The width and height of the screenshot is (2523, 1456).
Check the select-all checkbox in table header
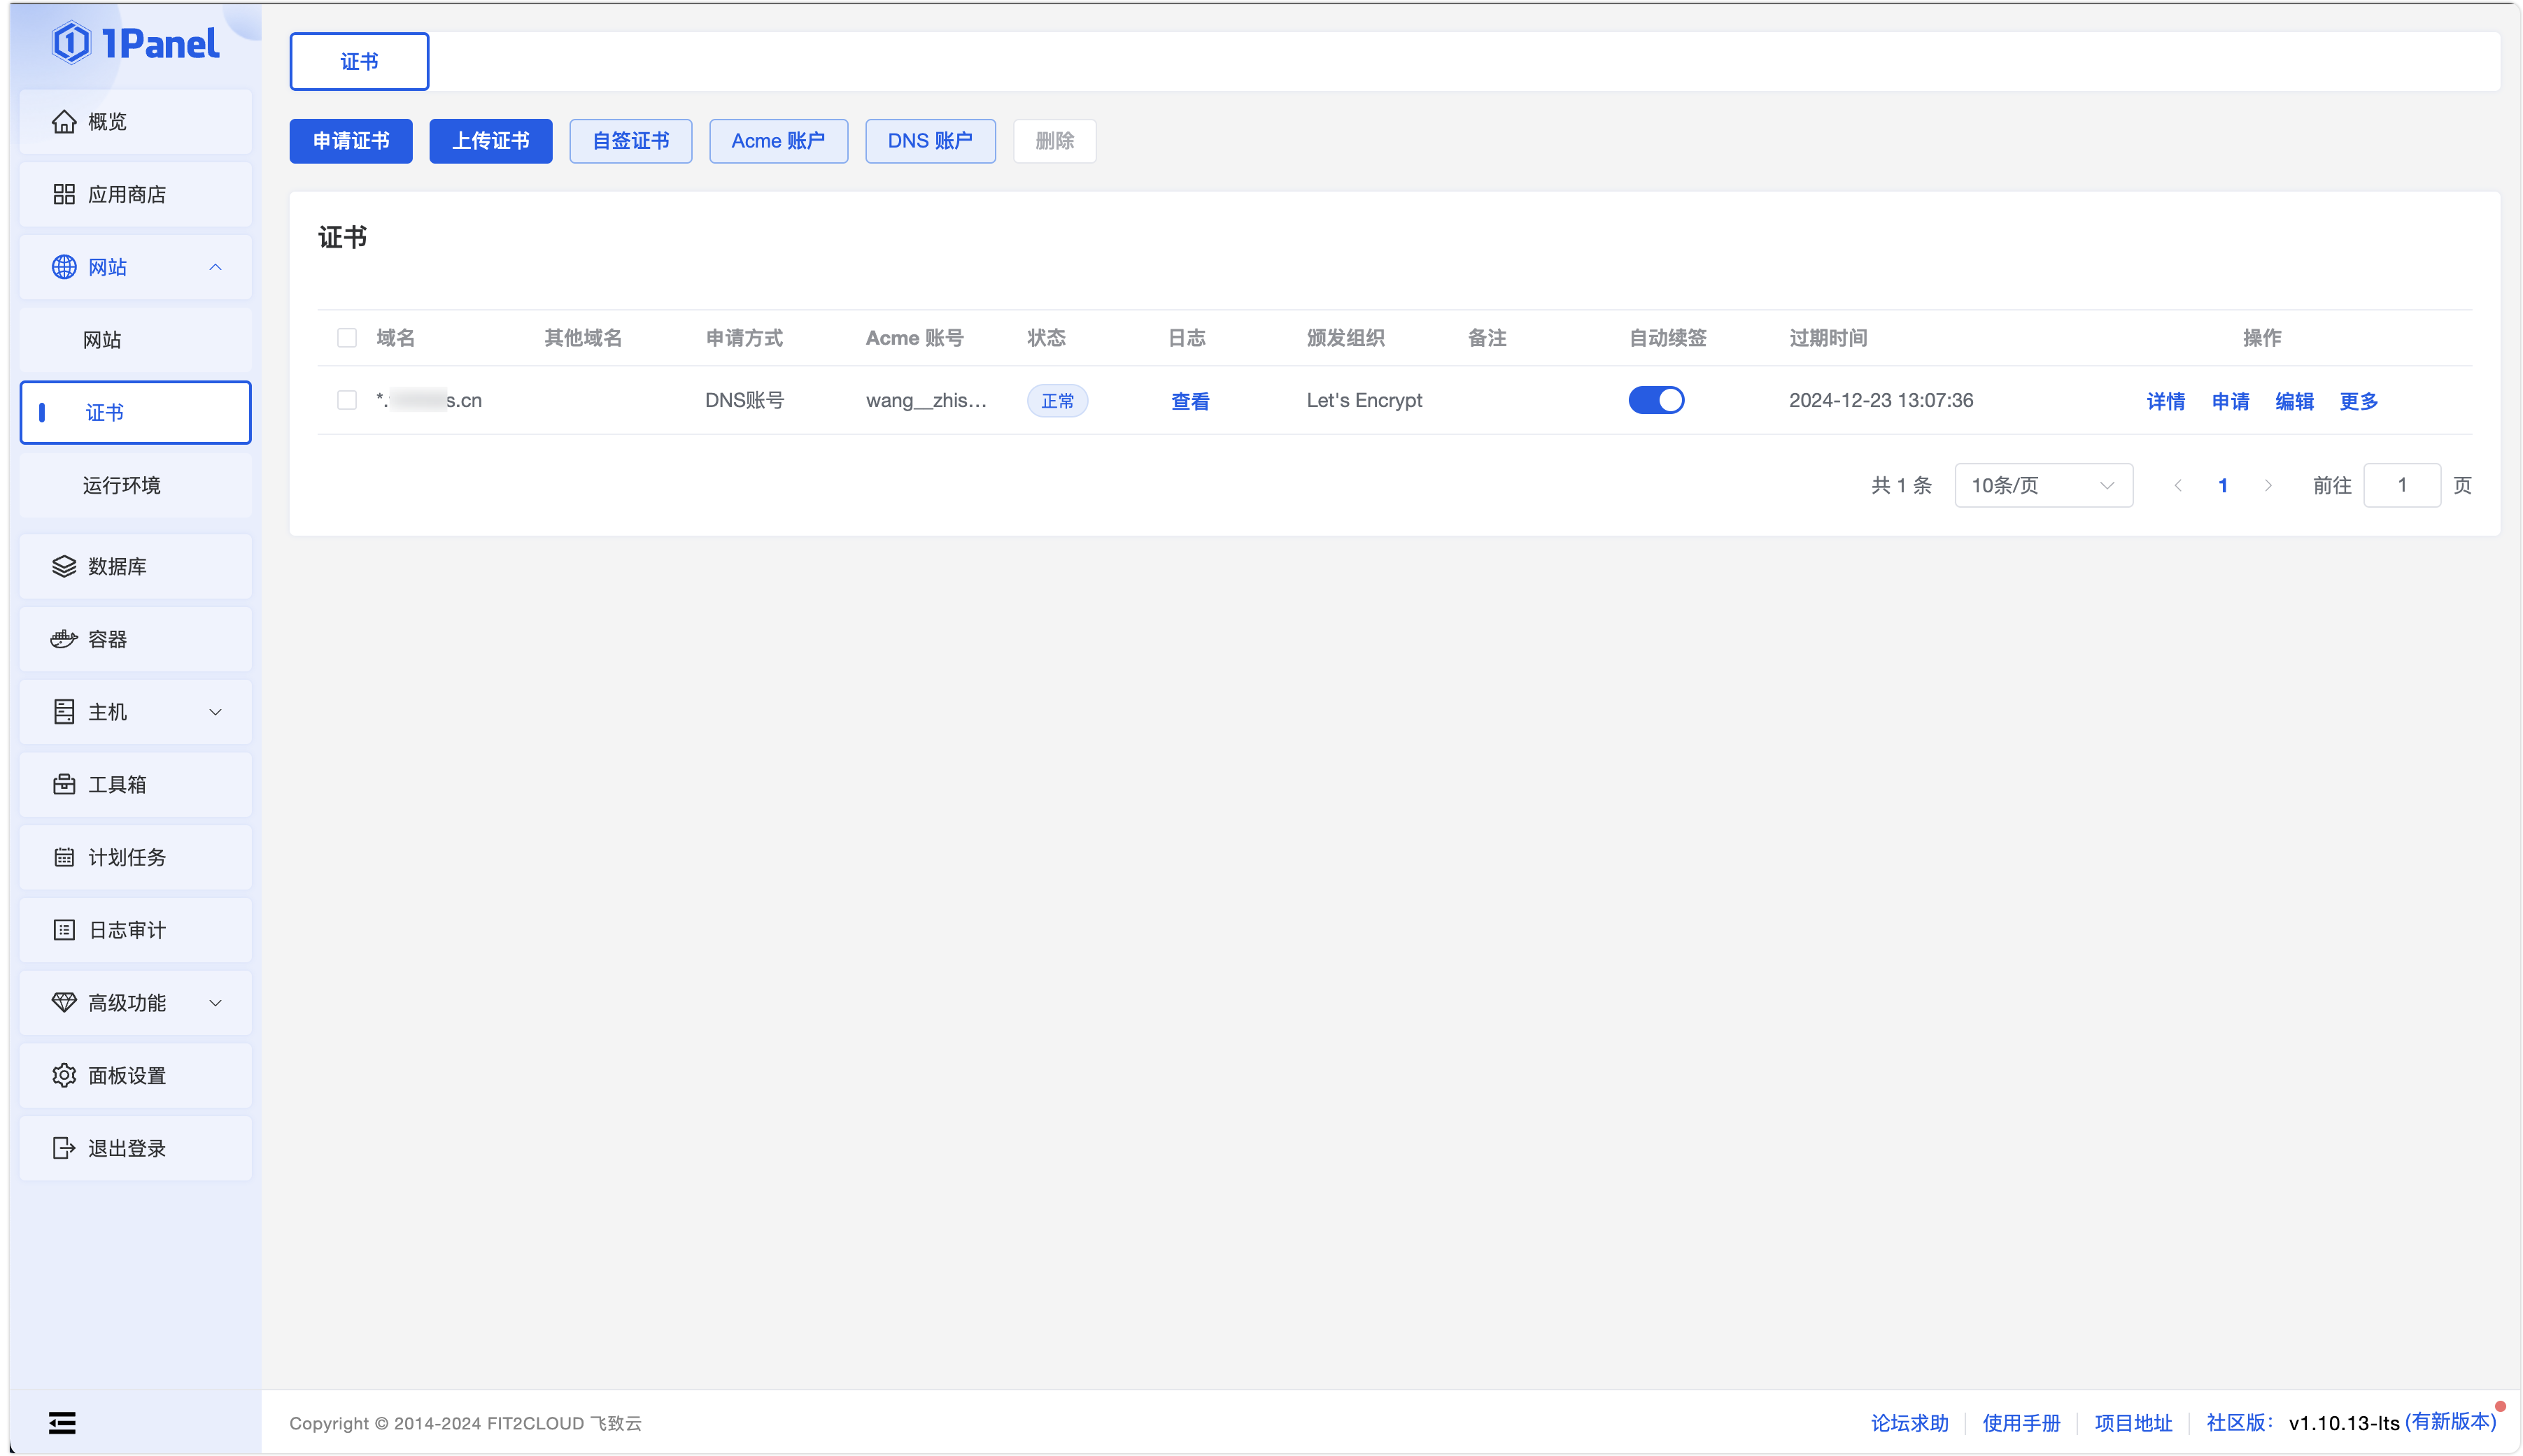pyautogui.click(x=347, y=338)
